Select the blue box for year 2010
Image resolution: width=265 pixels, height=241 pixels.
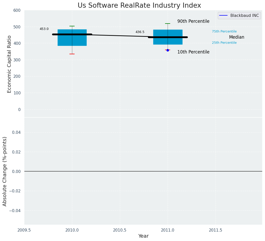pos(72,41)
